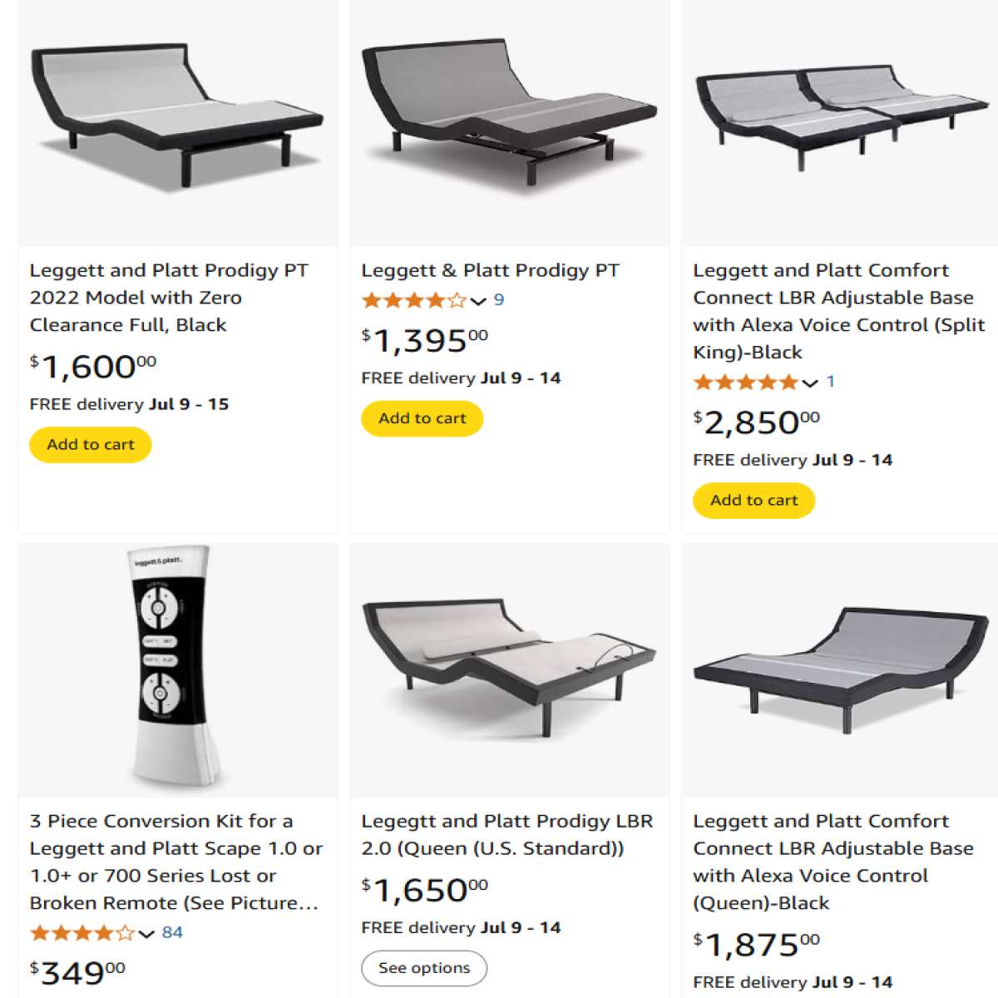Open the Prodigy LBR 2.0 Queen image
This screenshot has width=998, height=998.
[x=509, y=669]
